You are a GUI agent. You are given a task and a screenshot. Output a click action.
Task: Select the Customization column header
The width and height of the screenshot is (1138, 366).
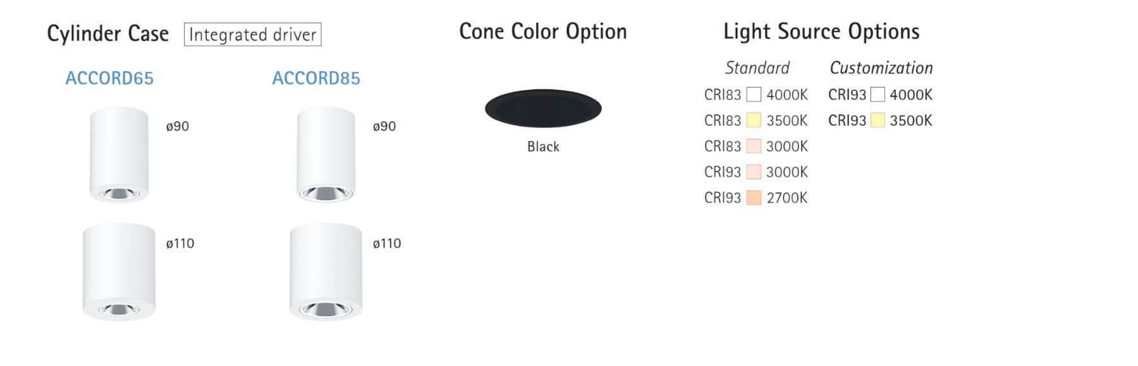coord(881,68)
